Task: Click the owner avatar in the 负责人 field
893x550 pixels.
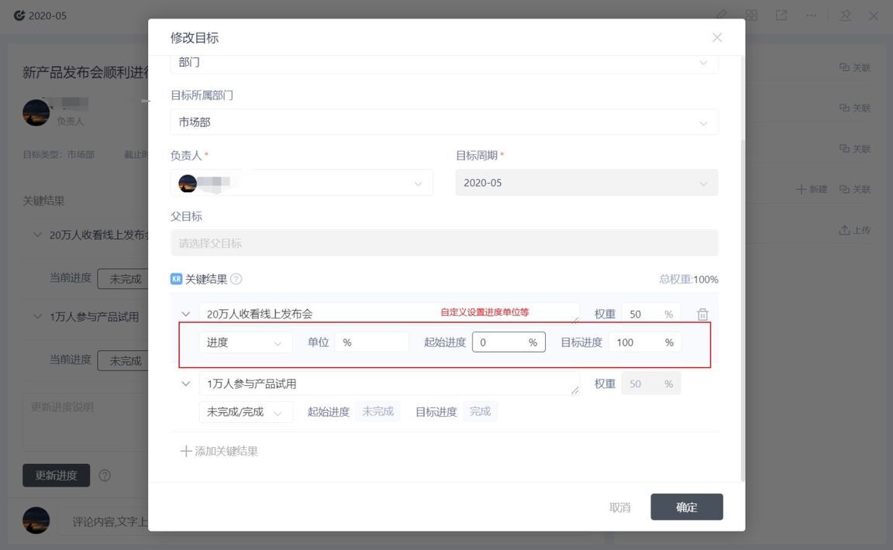Action: point(188,184)
